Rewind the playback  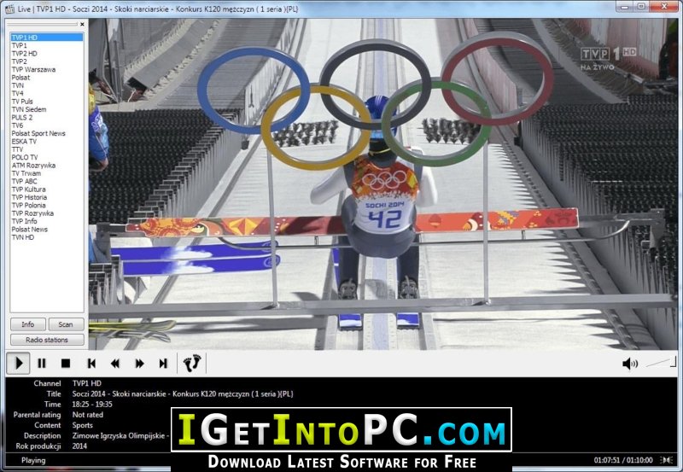point(115,363)
